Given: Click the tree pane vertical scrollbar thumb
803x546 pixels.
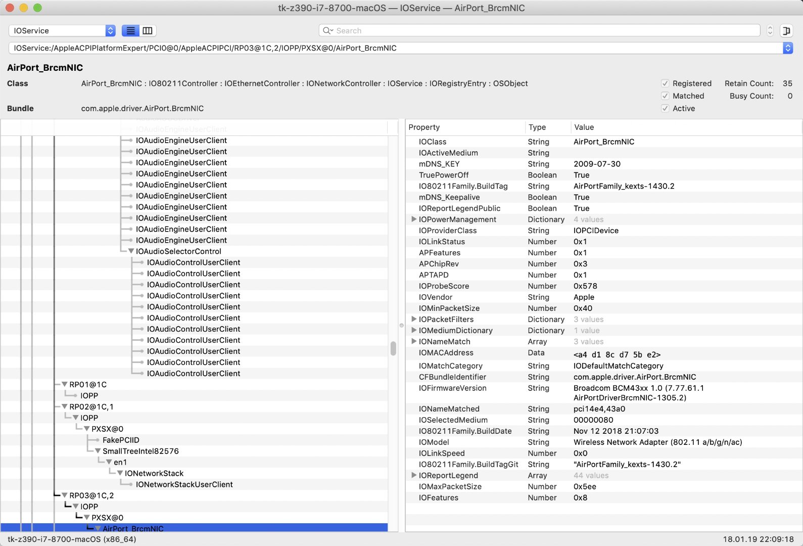Looking at the screenshot, I should tap(393, 349).
